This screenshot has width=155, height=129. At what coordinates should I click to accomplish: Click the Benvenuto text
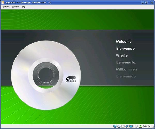(x=126, y=62)
